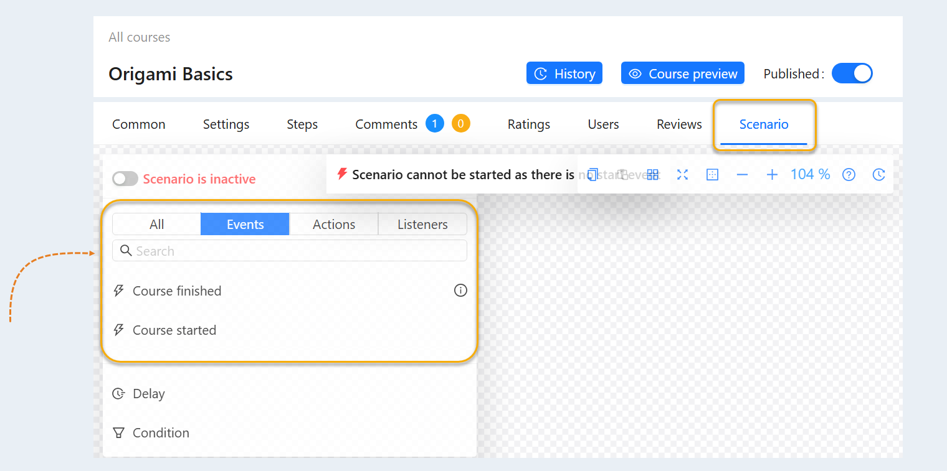Go to the Steps tab
Viewport: 947px width, 471px height.
pos(302,124)
